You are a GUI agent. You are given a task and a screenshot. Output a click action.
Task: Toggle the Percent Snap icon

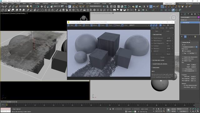(x=80, y=7)
